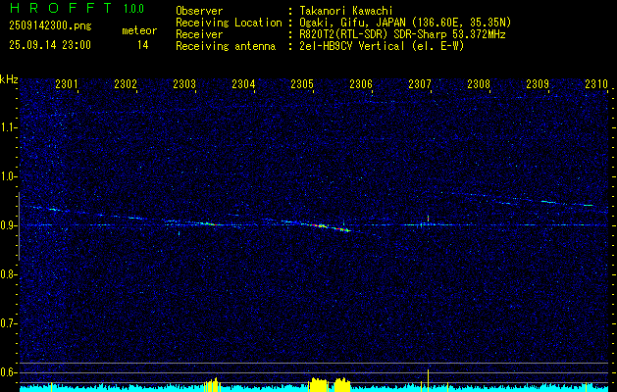This screenshot has height=392, width=617.
Task: Click time marker 2304
Action: tap(243, 83)
